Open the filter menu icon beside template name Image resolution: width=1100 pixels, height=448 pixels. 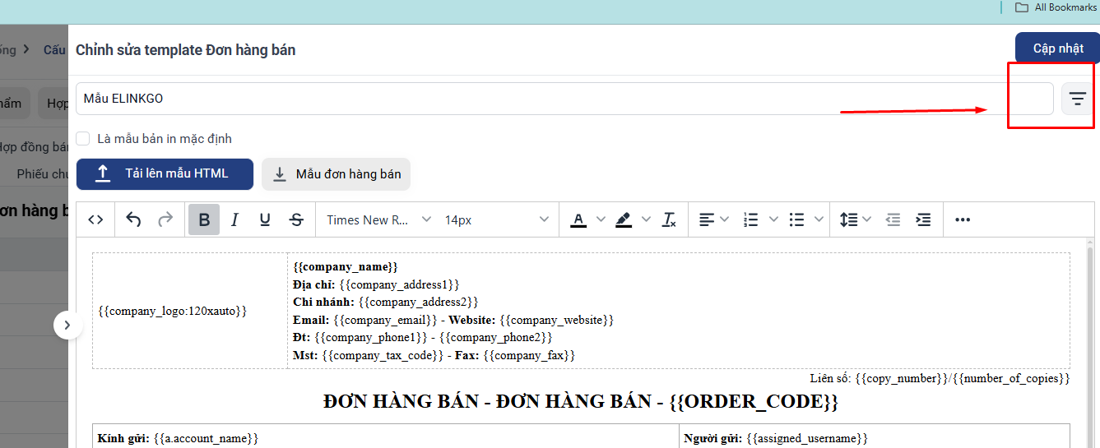(1077, 99)
